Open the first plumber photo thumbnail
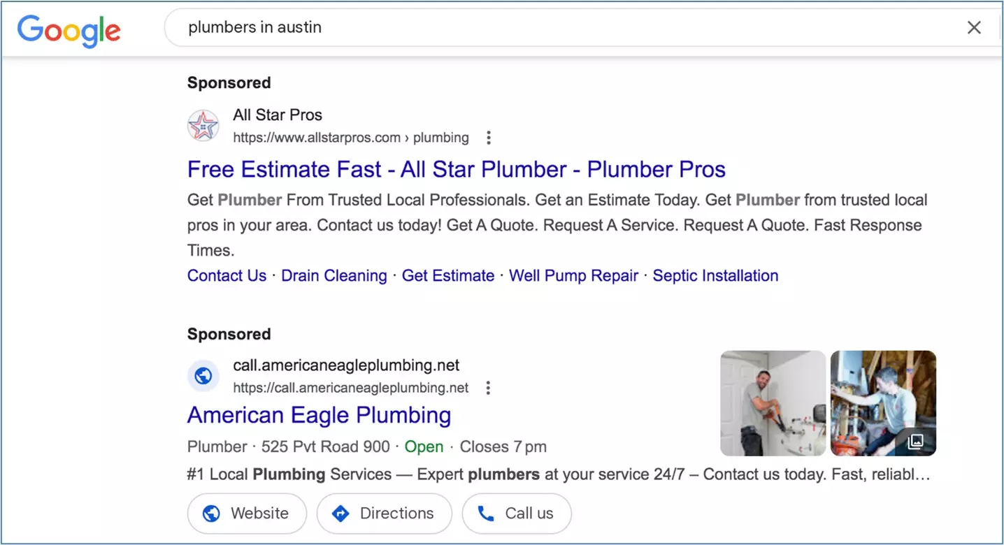The image size is (1004, 545). pos(773,403)
